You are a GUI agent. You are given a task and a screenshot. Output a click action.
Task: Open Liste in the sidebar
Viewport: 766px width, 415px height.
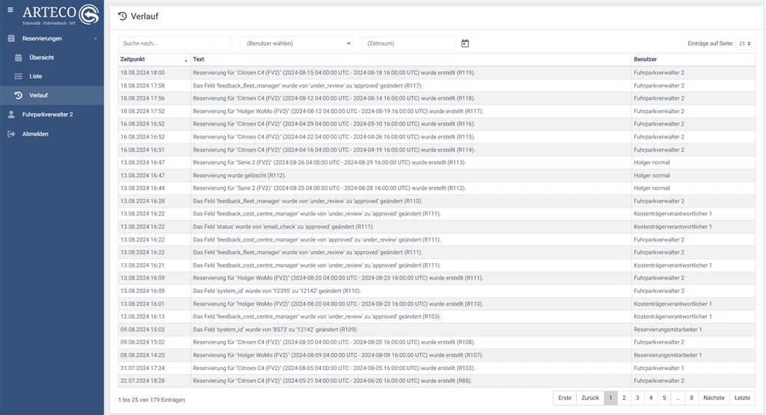(36, 76)
